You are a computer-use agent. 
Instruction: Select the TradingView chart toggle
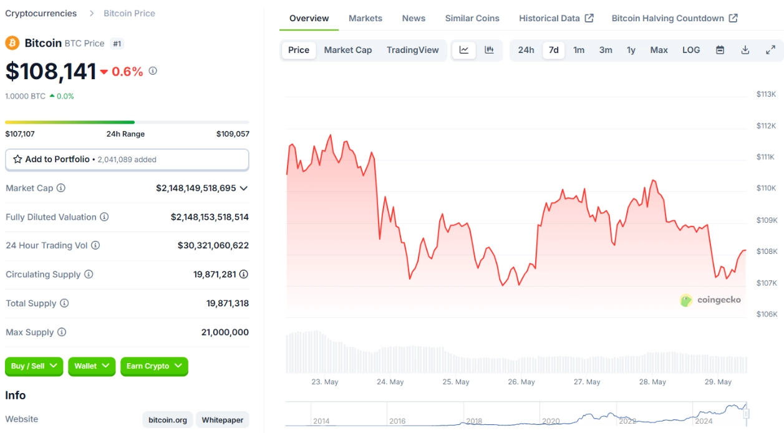point(413,50)
